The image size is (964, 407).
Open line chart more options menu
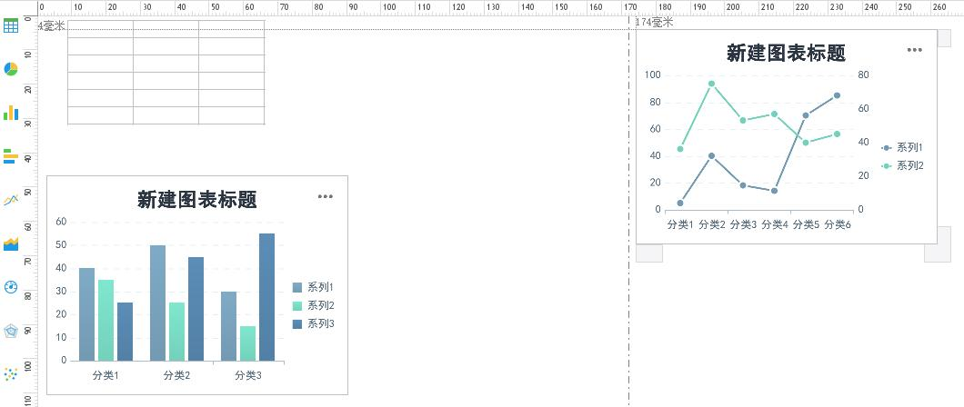pyautogui.click(x=915, y=50)
